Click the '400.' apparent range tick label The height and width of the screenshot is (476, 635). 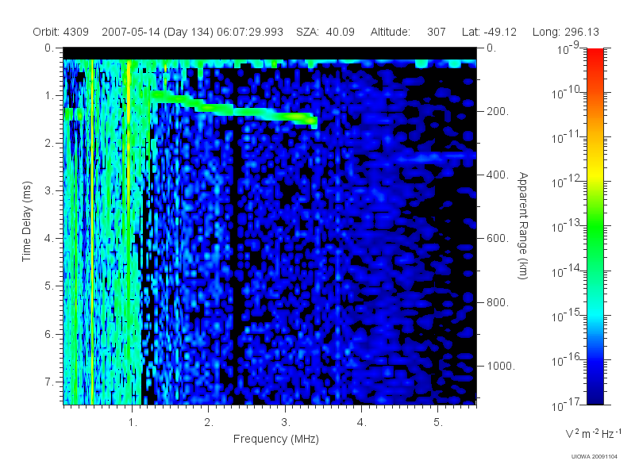pos(498,175)
